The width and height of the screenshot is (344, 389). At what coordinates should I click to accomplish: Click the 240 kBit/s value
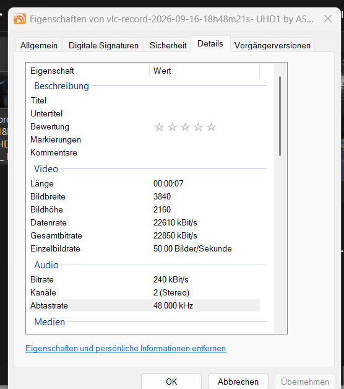click(x=171, y=279)
